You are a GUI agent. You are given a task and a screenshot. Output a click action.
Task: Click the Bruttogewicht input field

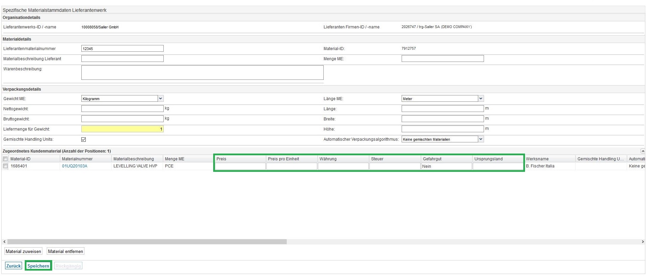pos(122,119)
